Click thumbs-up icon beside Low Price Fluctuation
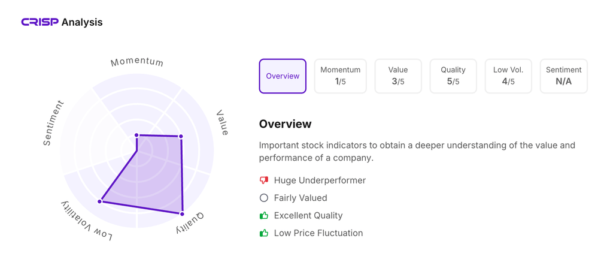The width and height of the screenshot is (613, 262). point(264,233)
